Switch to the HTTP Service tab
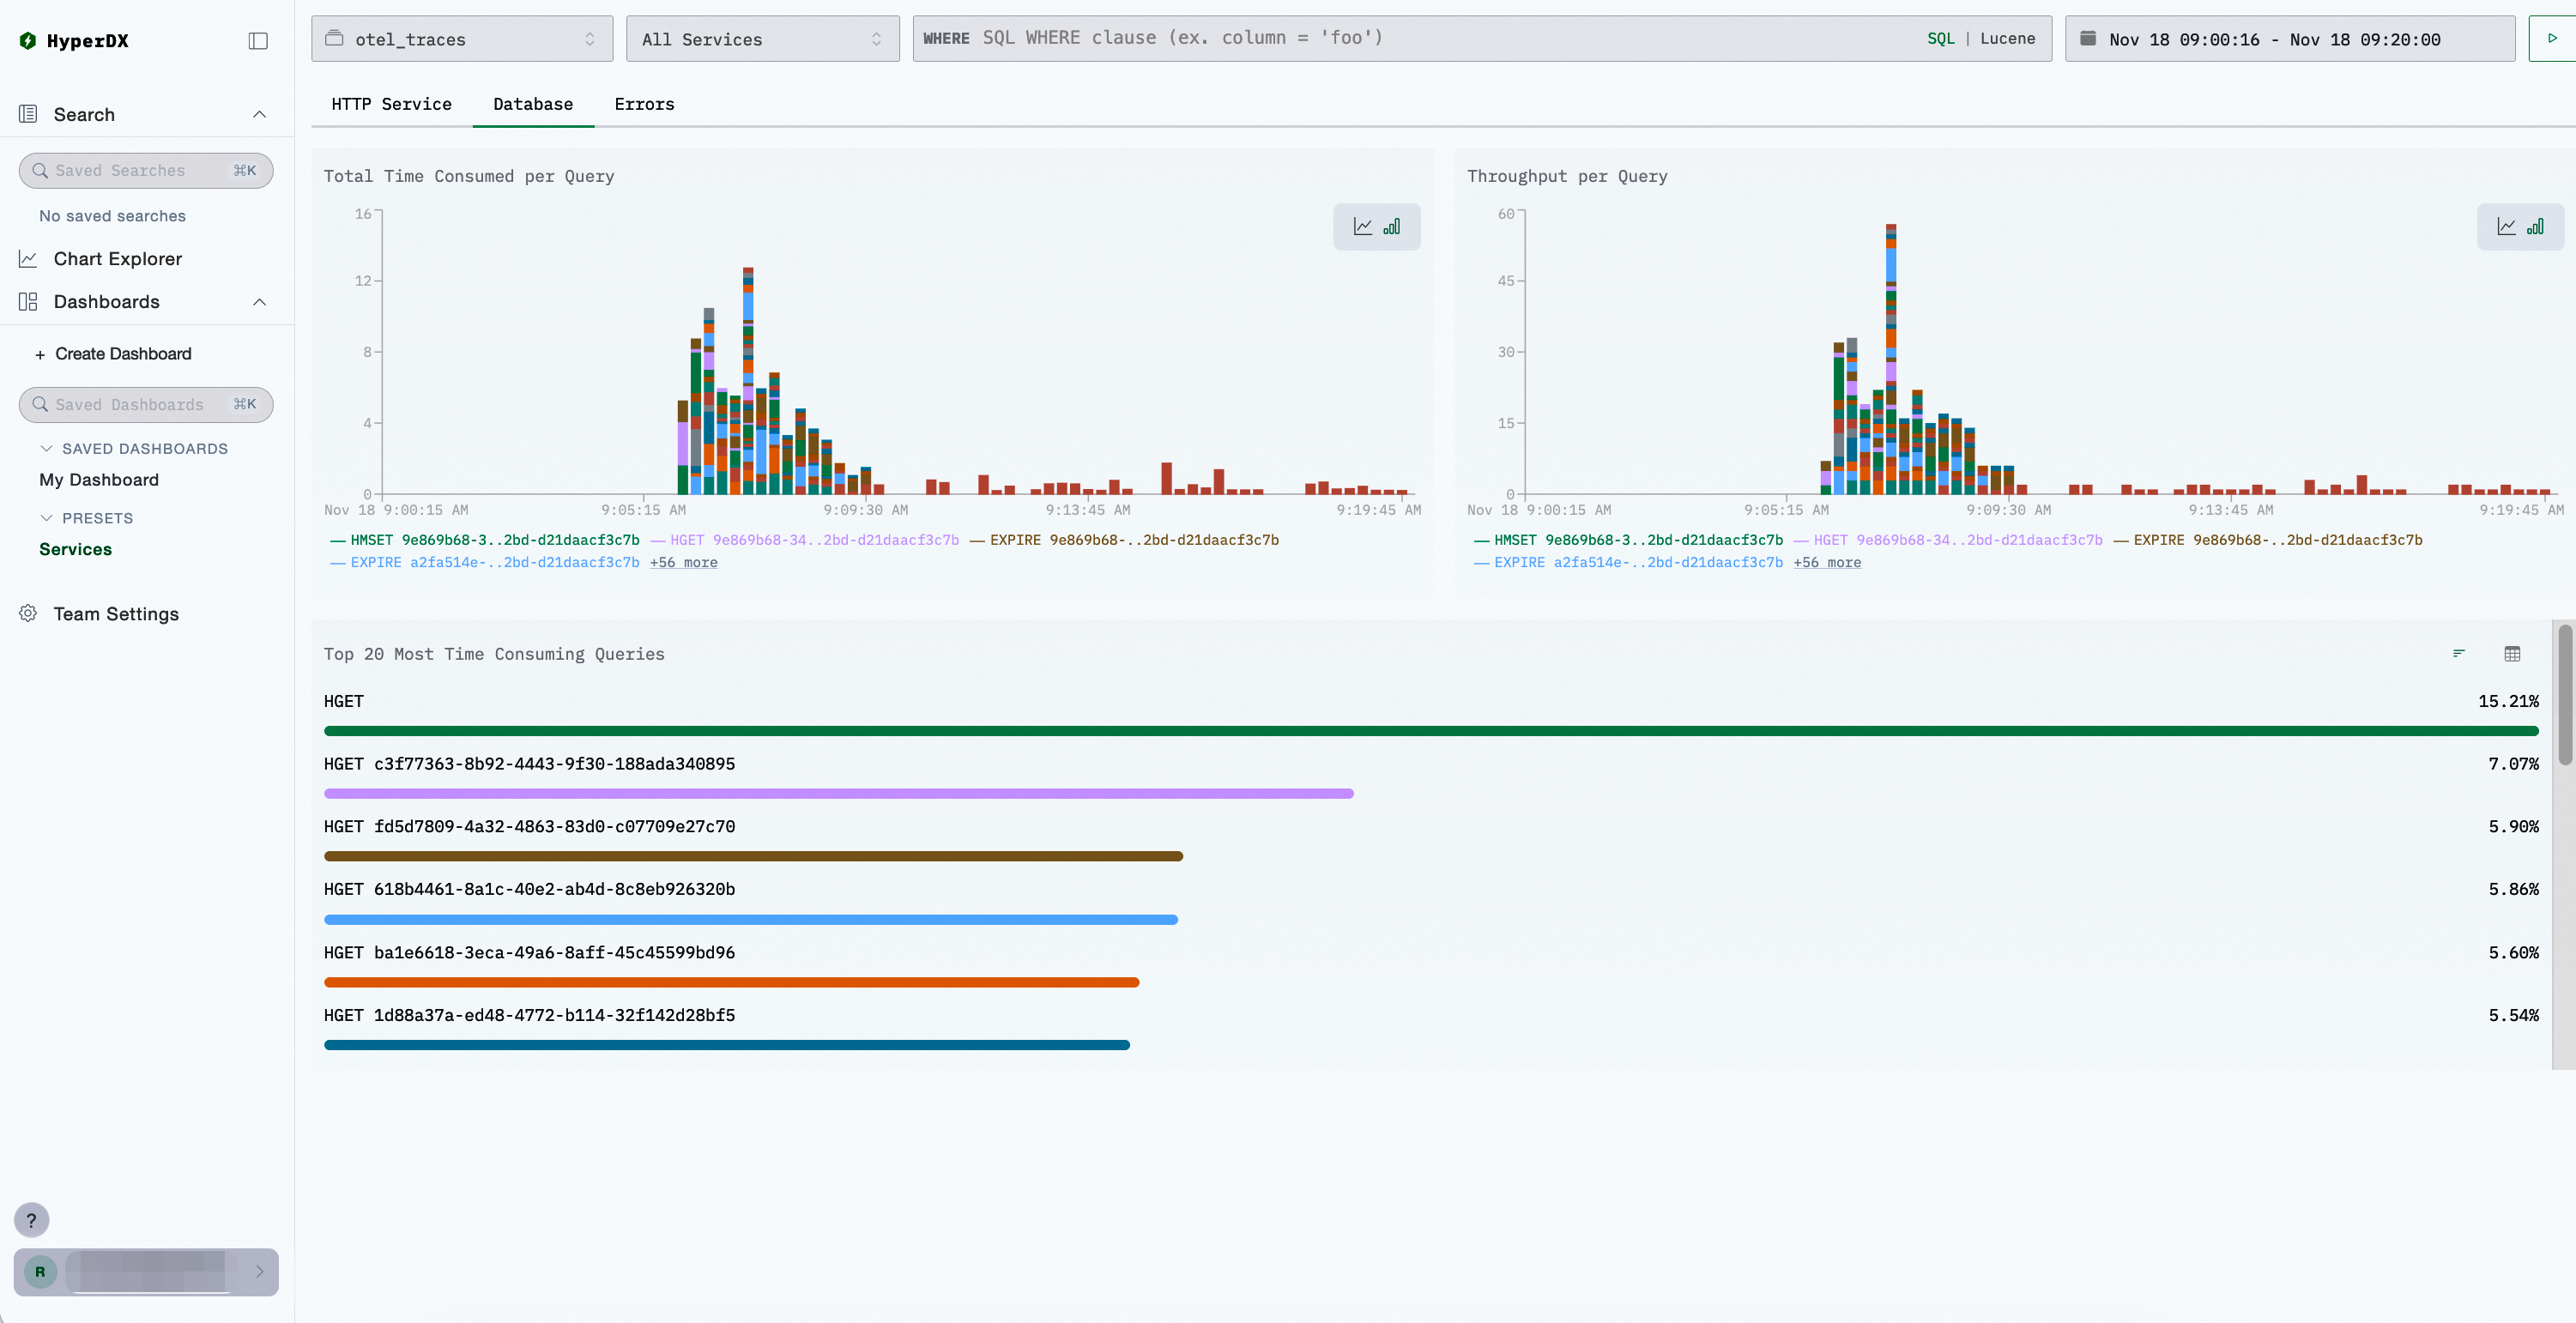The width and height of the screenshot is (2576, 1323). (391, 104)
